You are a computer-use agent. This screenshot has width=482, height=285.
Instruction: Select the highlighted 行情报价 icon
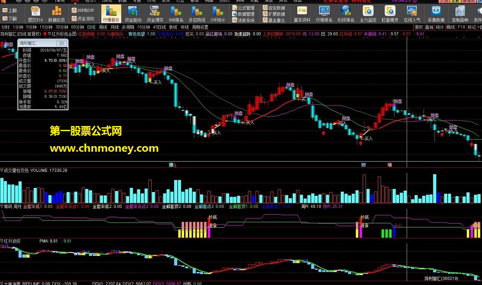coord(111,14)
